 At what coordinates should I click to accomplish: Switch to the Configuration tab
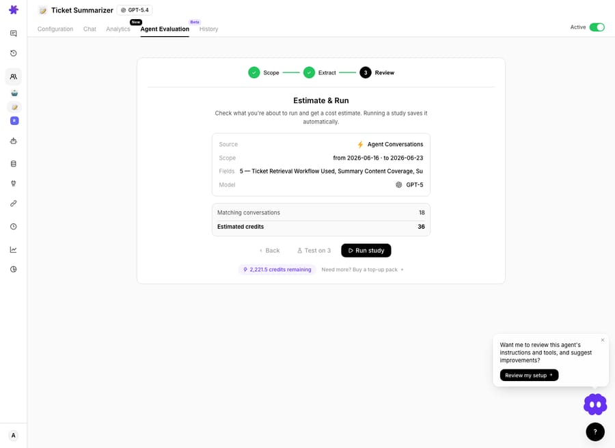55,29
